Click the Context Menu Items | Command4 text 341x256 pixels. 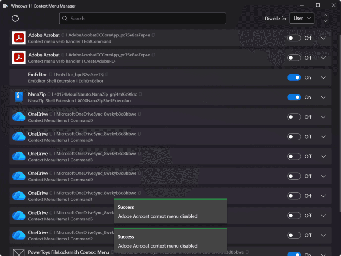pyautogui.click(x=60, y=140)
